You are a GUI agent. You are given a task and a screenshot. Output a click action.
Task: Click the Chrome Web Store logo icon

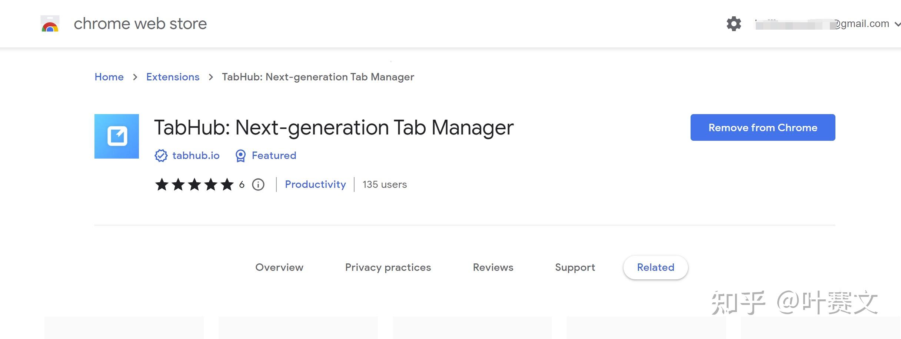pos(50,24)
